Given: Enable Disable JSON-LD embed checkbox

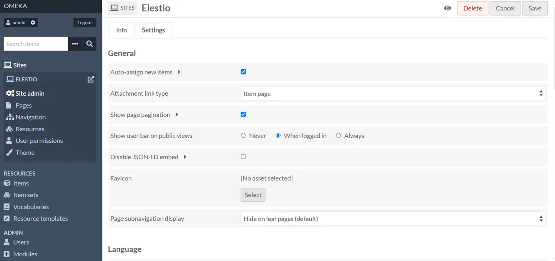Looking at the screenshot, I should point(243,157).
